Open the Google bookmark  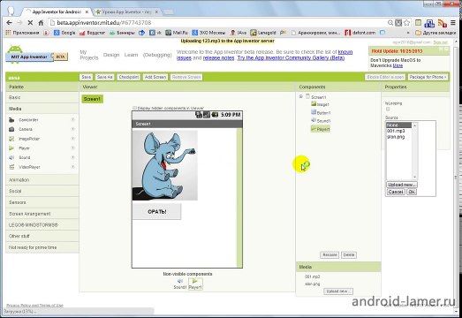64,33
